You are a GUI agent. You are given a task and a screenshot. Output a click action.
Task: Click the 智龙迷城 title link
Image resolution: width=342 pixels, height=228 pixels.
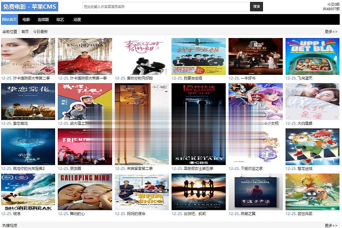[305, 168]
